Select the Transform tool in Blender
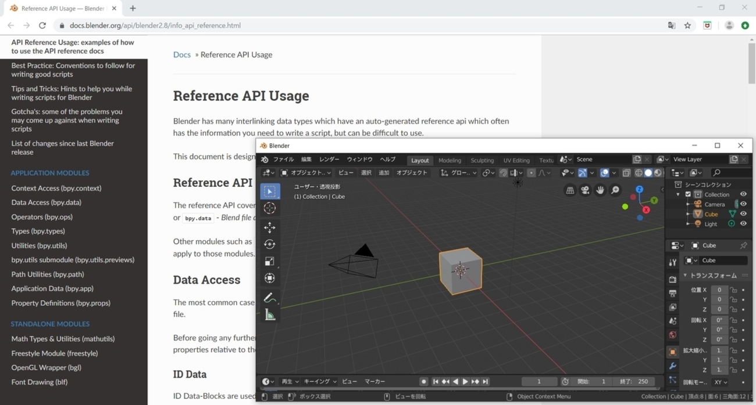756x405 pixels. 270,279
